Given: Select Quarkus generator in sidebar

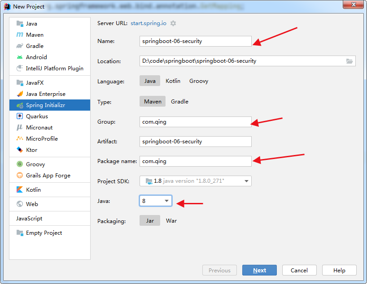Looking at the screenshot, I should pos(50,116).
